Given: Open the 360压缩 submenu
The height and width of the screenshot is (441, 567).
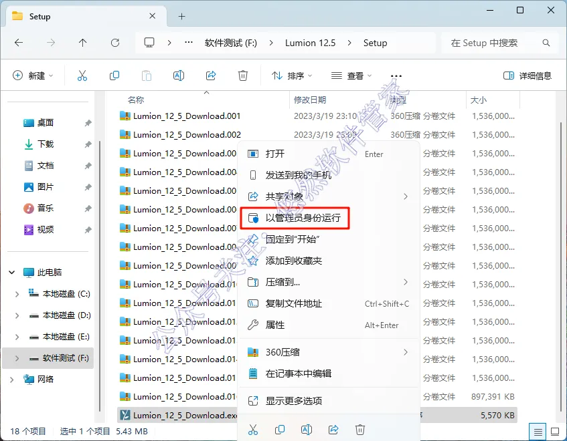Looking at the screenshot, I should point(329,352).
